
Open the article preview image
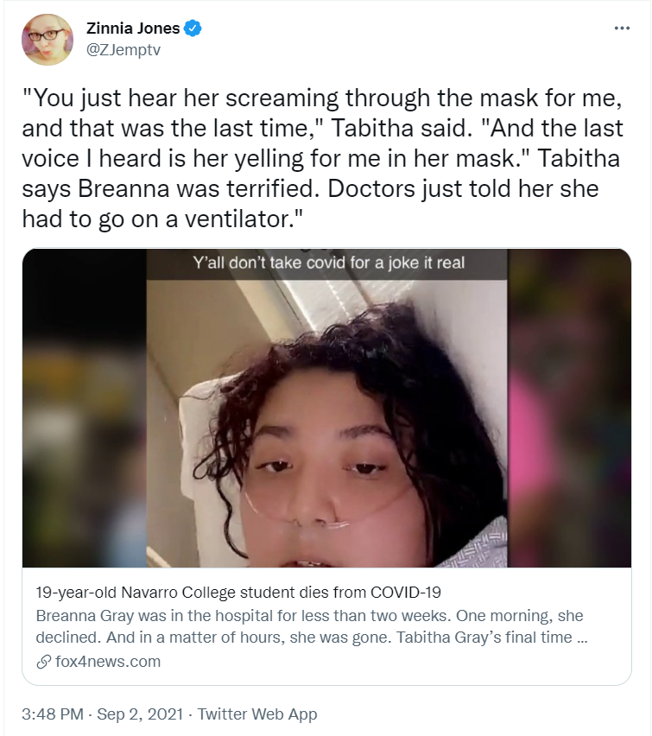pos(326,408)
